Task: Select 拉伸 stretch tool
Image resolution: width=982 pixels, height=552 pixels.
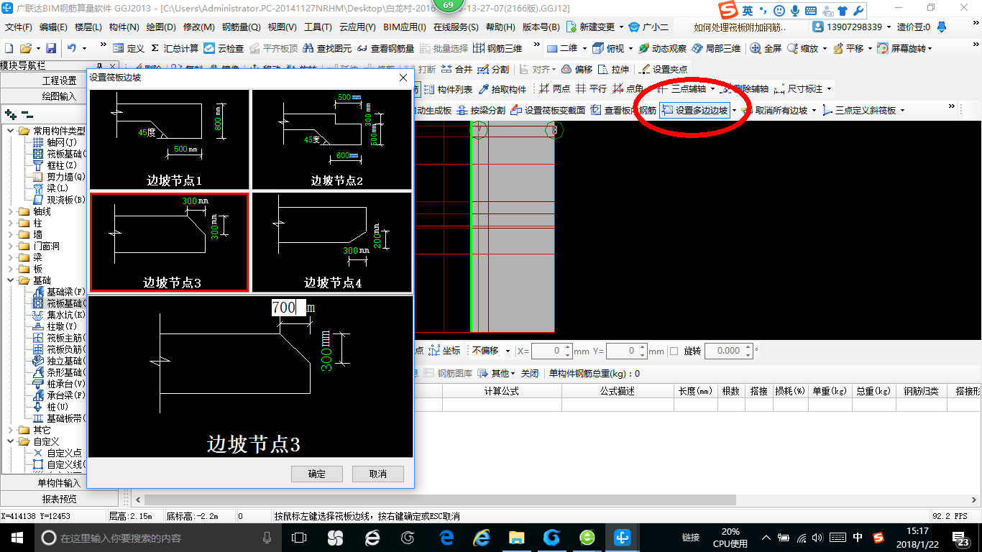Action: [x=613, y=69]
